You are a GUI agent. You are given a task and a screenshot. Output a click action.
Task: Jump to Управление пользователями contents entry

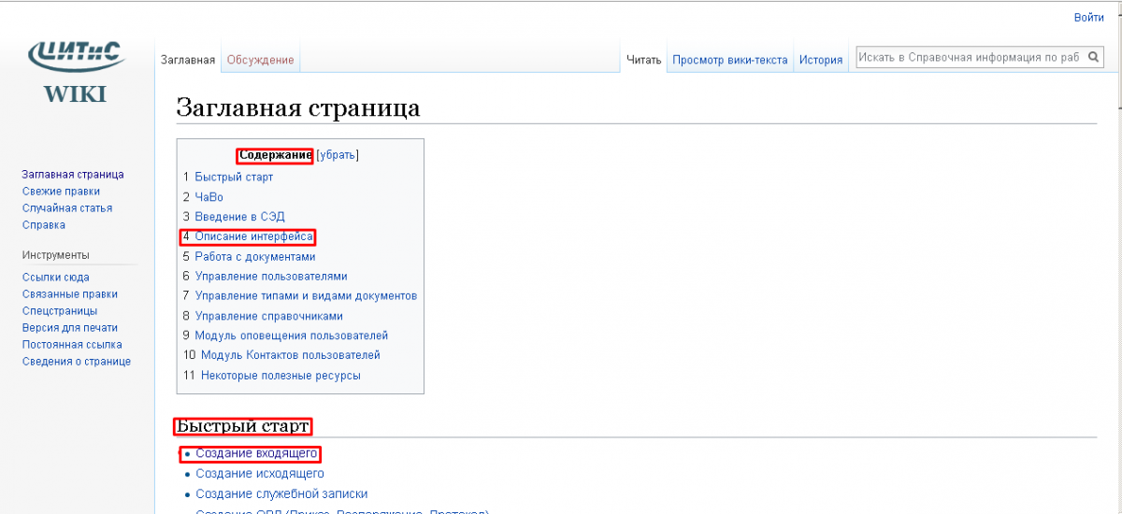tap(270, 277)
